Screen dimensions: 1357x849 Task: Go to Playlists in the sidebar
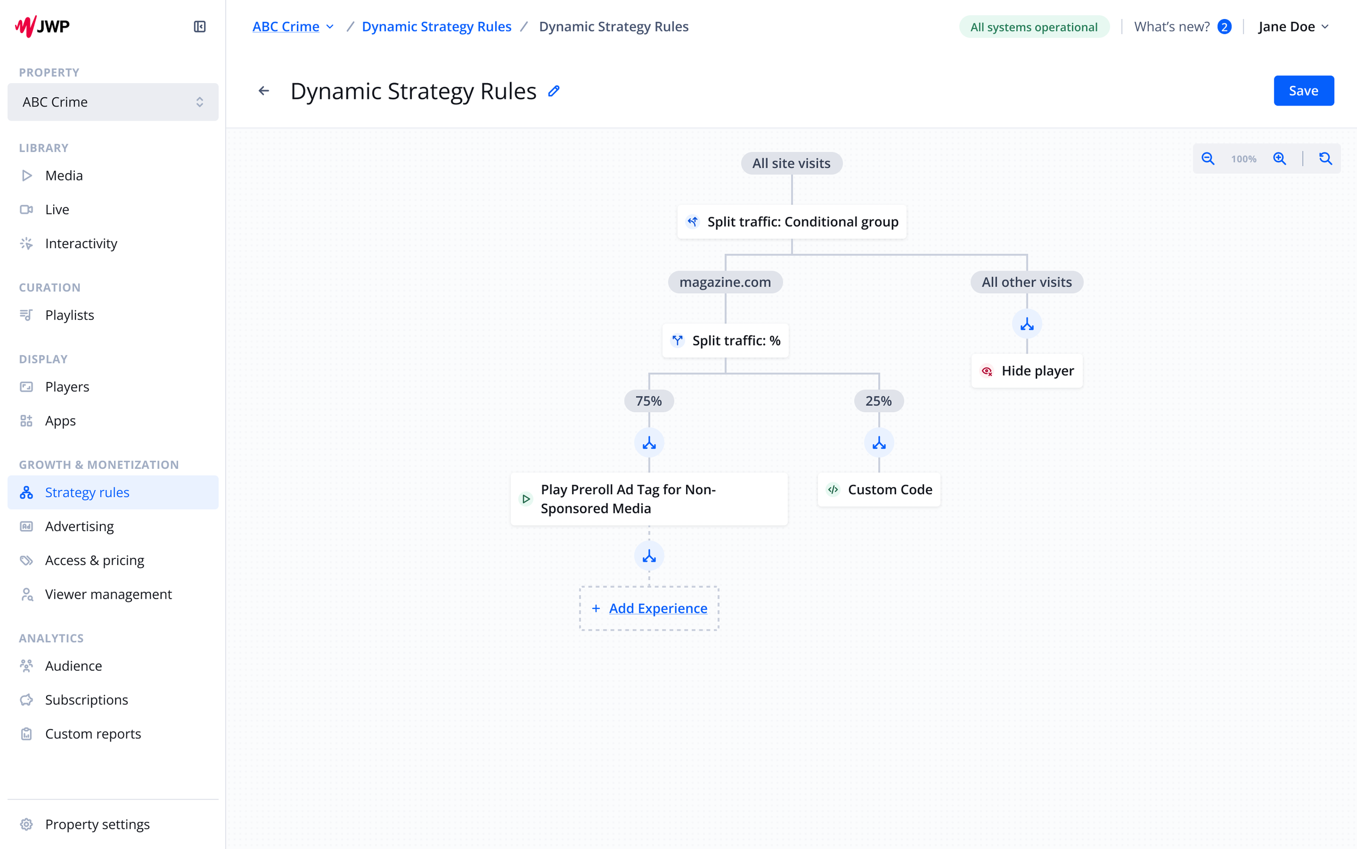tap(69, 315)
